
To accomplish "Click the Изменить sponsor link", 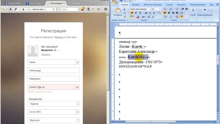I will pyautogui.click(x=46, y=54).
